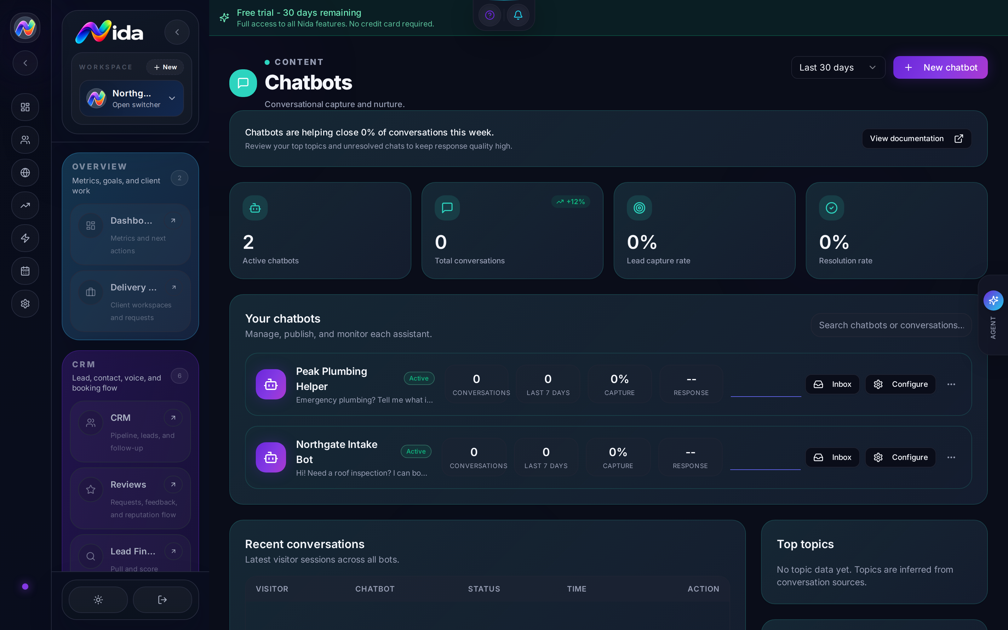Viewport: 1008px width, 630px height.
Task: Click the help question mark icon
Action: pos(490,15)
